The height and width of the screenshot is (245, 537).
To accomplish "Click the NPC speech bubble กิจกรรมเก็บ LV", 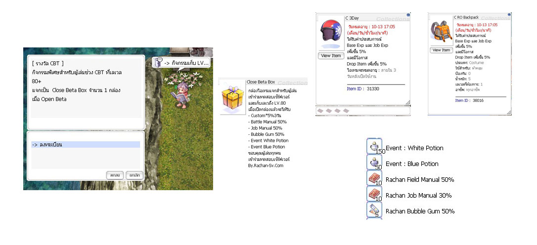I will 182,63.
